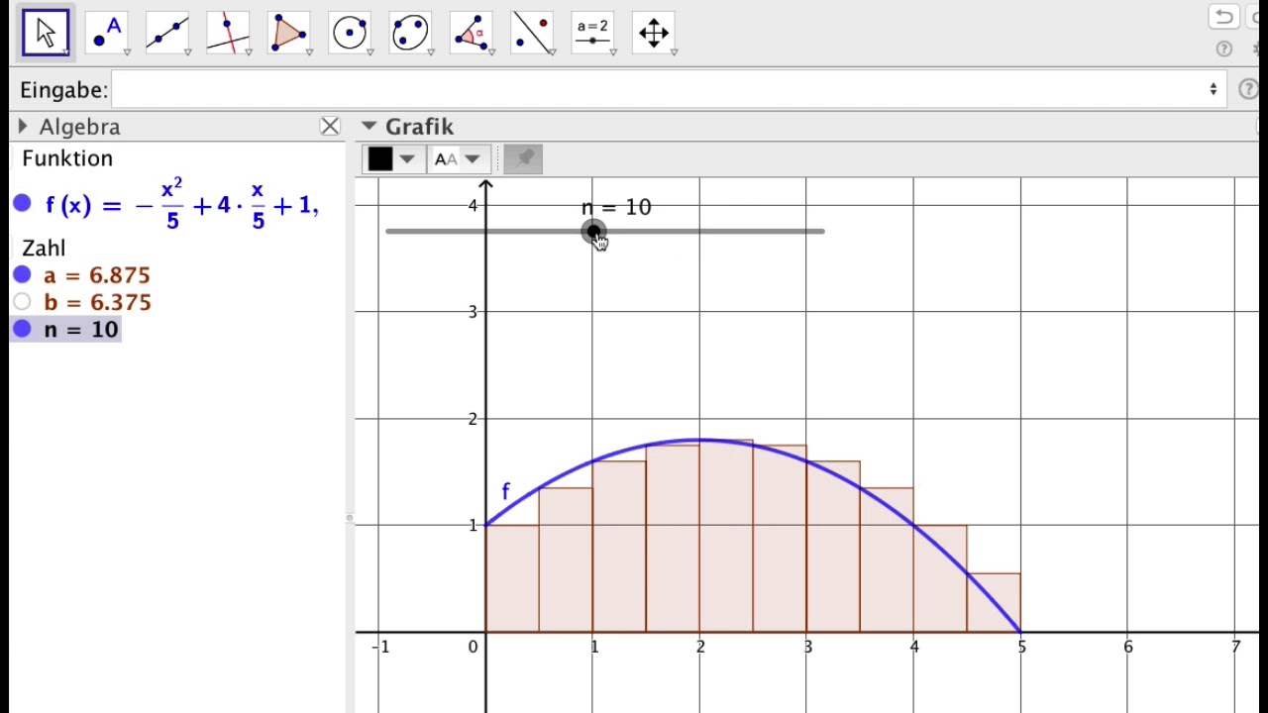Select the Perpendicular Line tool

click(x=228, y=33)
